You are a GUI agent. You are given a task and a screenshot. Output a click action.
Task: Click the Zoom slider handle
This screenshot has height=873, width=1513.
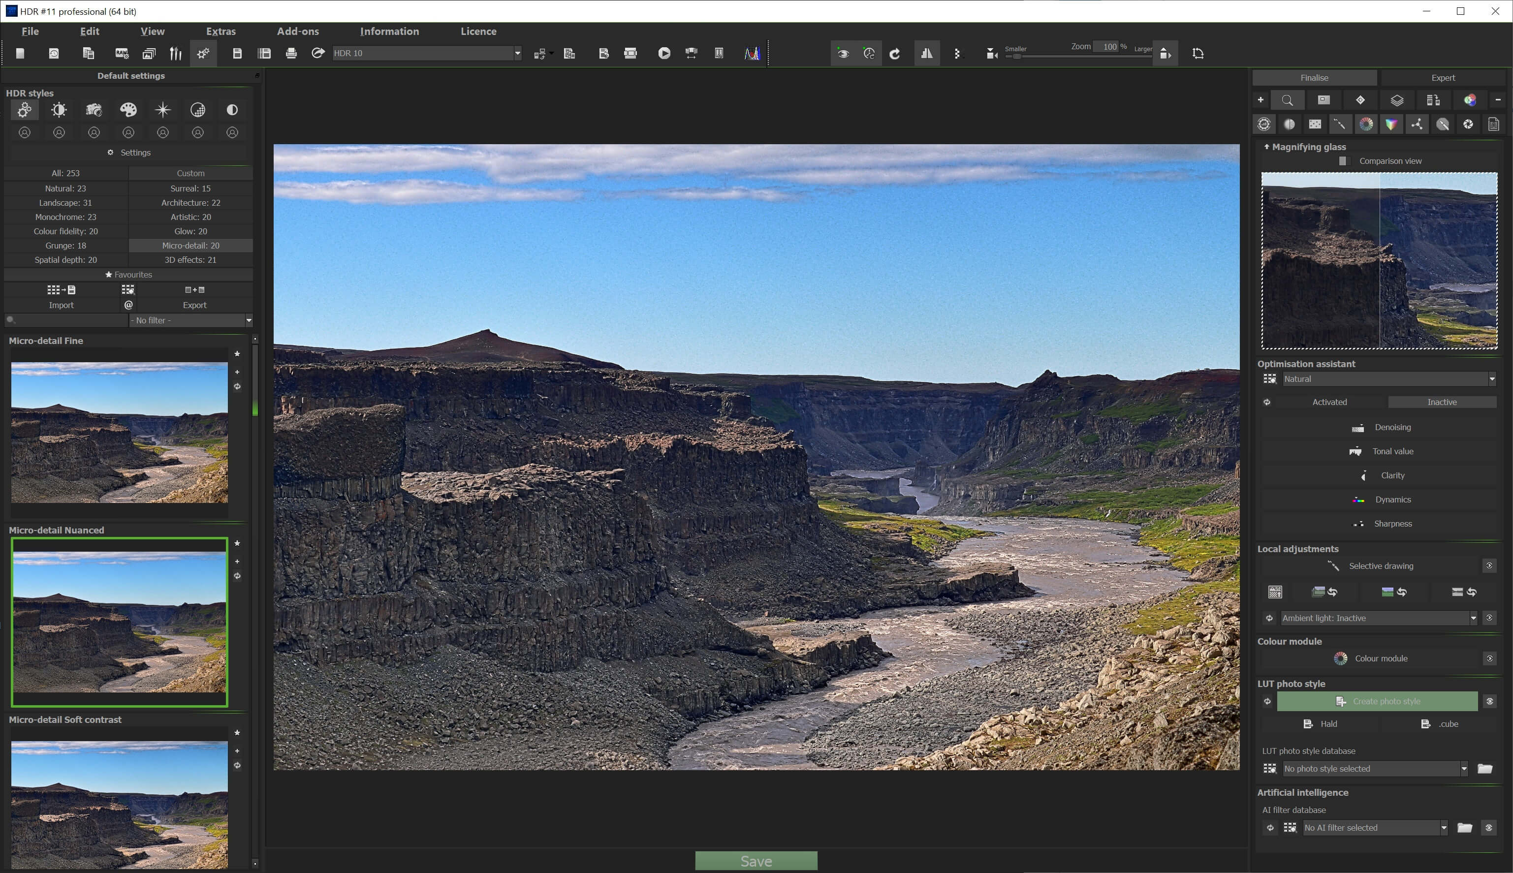[x=1017, y=57]
